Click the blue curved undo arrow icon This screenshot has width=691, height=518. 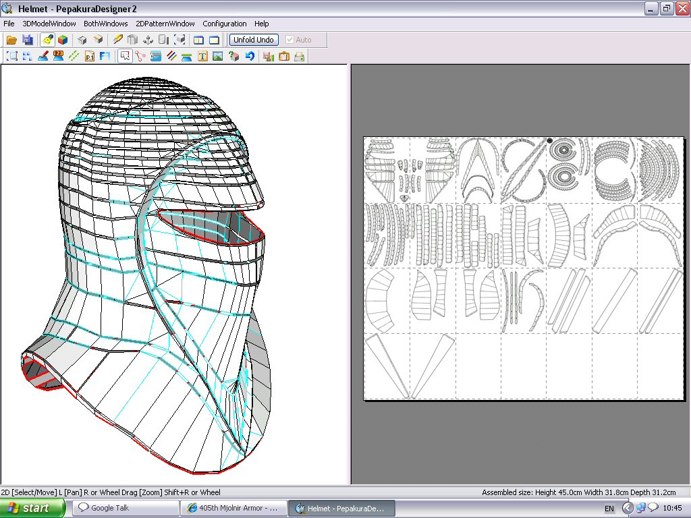250,56
